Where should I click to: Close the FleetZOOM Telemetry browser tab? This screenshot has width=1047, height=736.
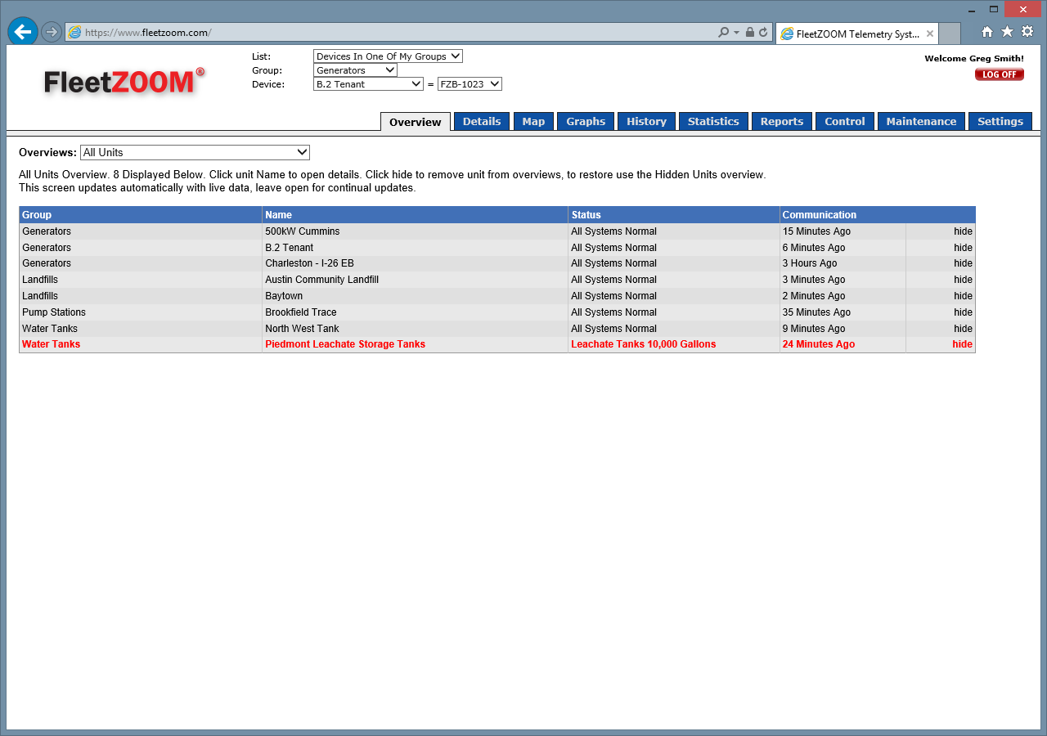(929, 34)
